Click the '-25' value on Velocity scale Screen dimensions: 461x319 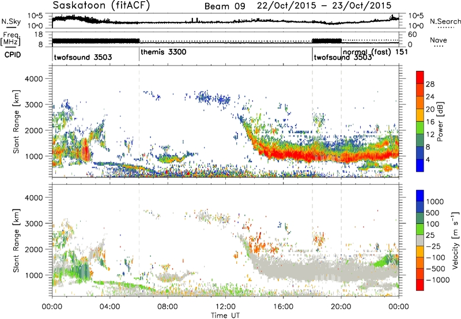pyautogui.click(x=433, y=246)
